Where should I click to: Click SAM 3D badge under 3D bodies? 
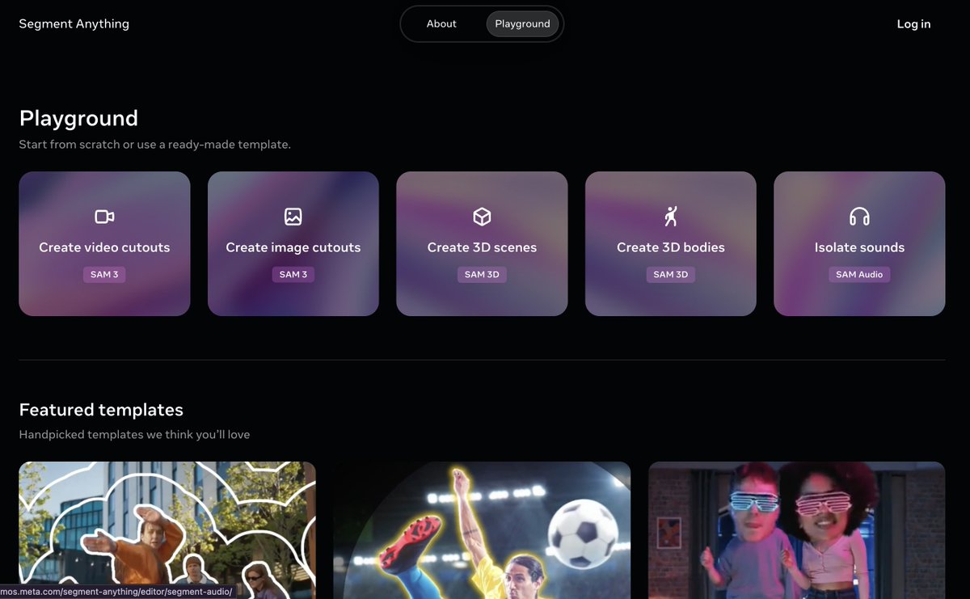pos(671,275)
